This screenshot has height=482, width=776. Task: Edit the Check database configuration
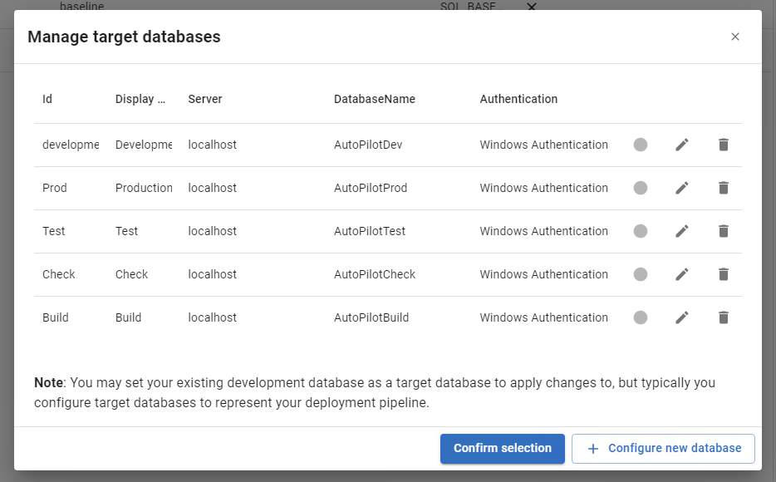682,274
